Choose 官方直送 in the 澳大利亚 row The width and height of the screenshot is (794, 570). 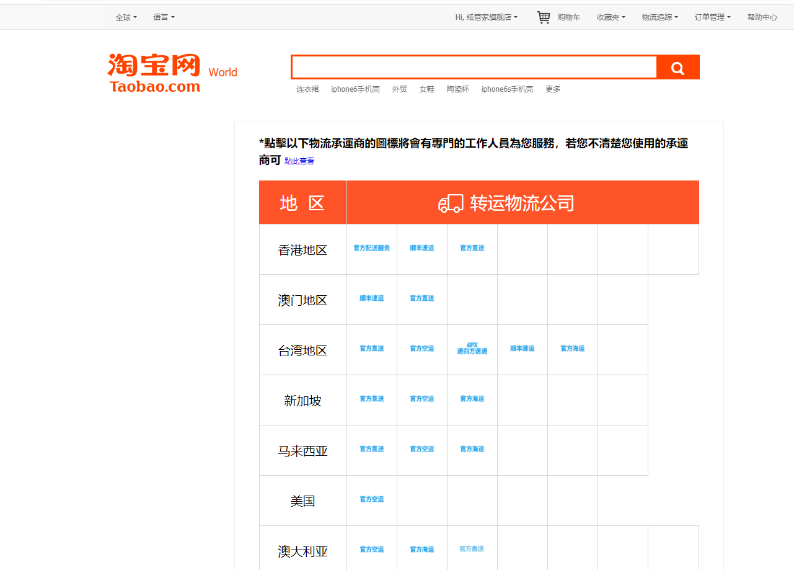[x=472, y=549]
